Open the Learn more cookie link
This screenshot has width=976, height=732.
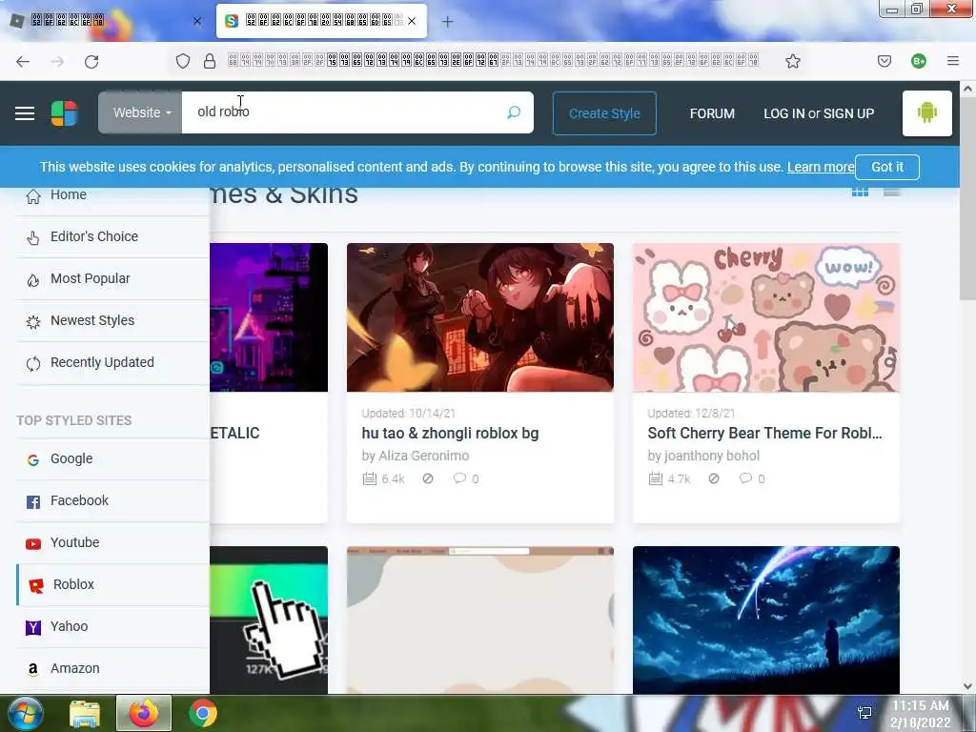click(x=821, y=167)
